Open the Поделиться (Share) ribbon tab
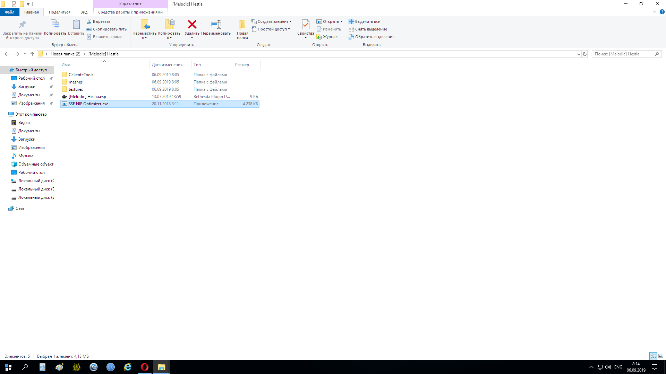The height and width of the screenshot is (374, 666). click(59, 12)
